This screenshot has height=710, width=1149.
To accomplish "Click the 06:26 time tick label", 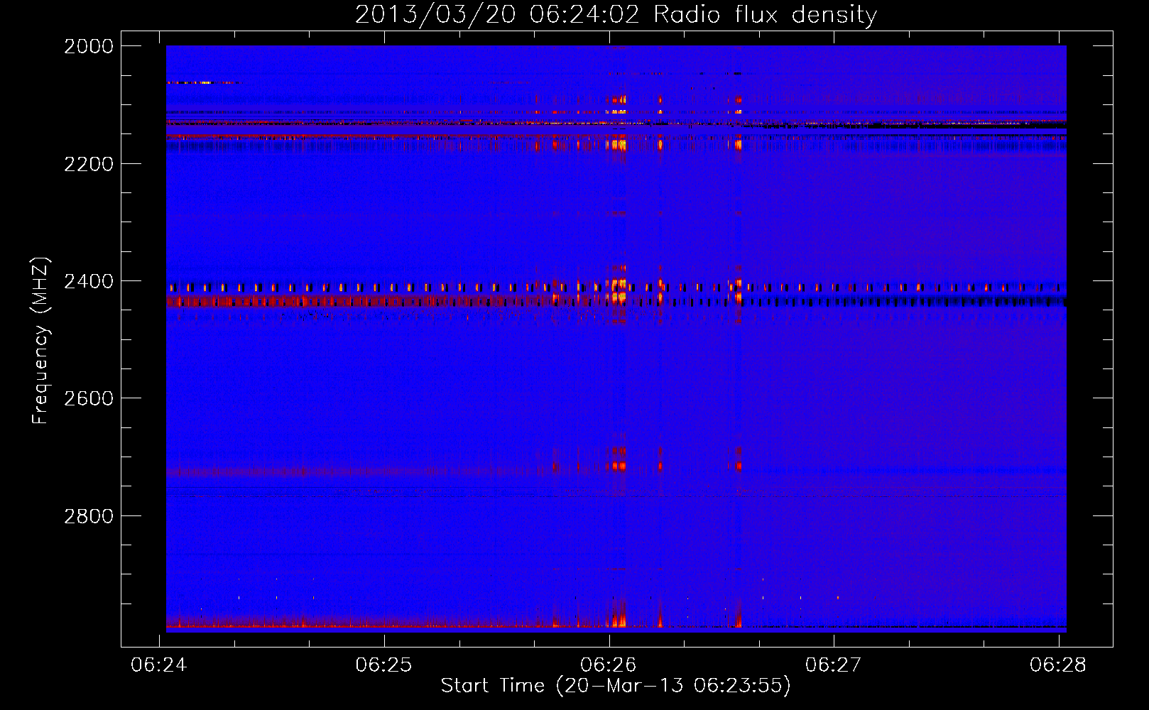I will pyautogui.click(x=609, y=665).
